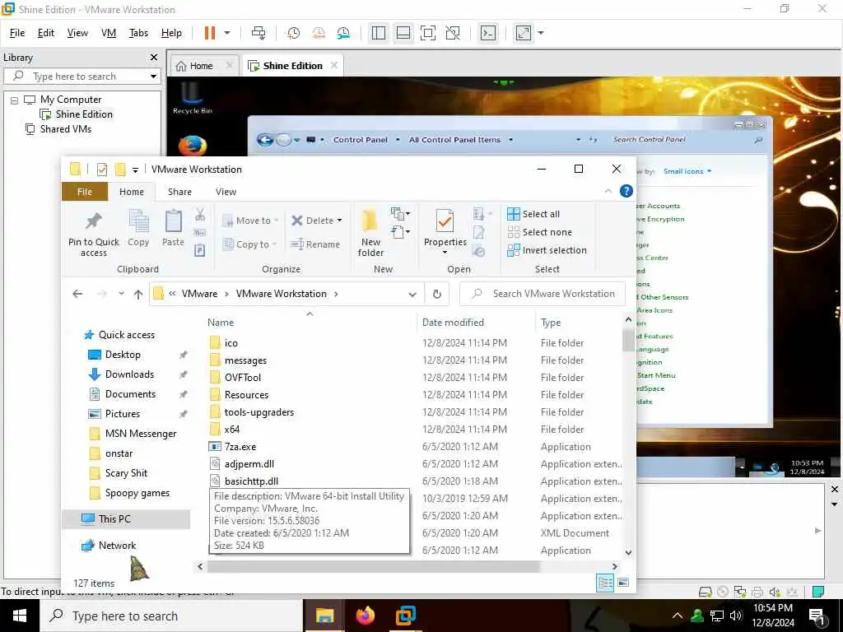This screenshot has width=843, height=632.
Task: Select the 7za.exe file
Action: (240, 447)
